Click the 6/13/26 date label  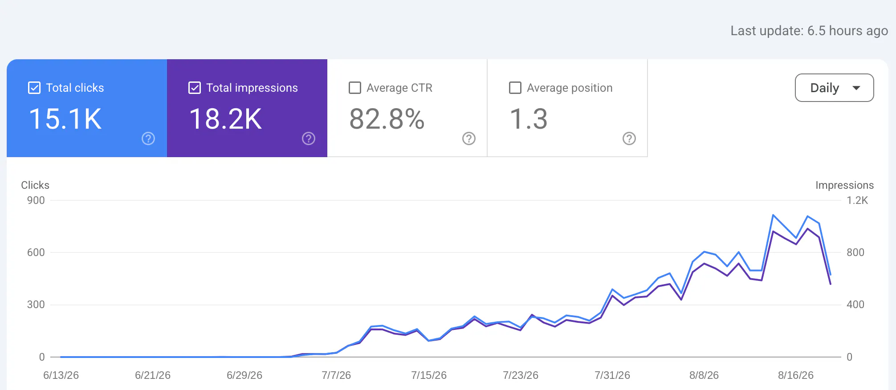(61, 375)
